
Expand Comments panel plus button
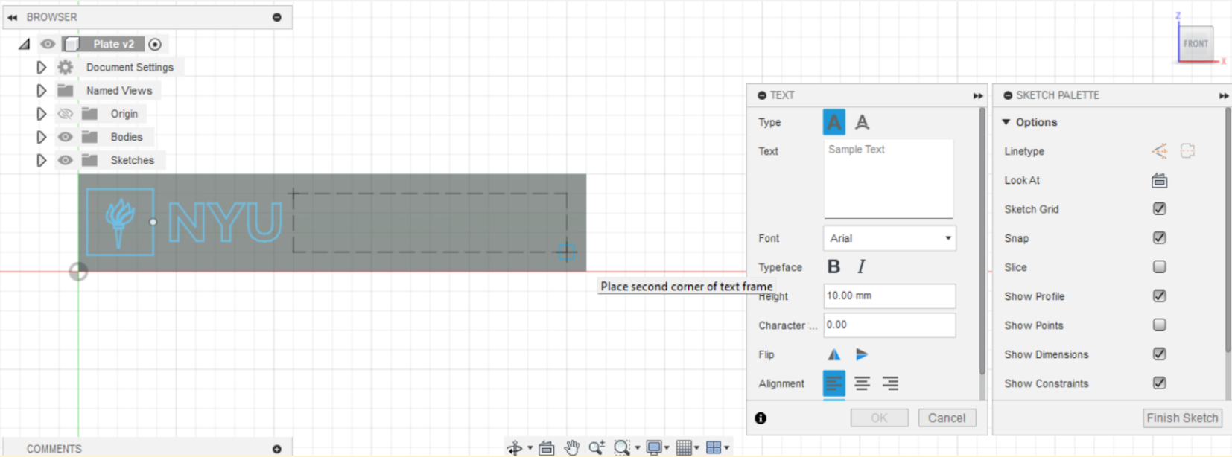277,449
